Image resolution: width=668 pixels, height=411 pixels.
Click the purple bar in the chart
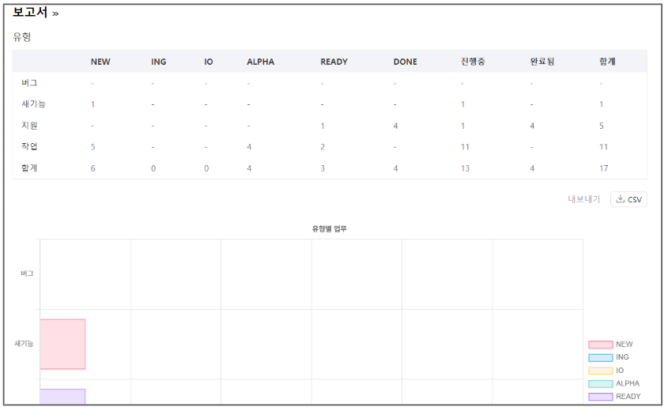62,396
